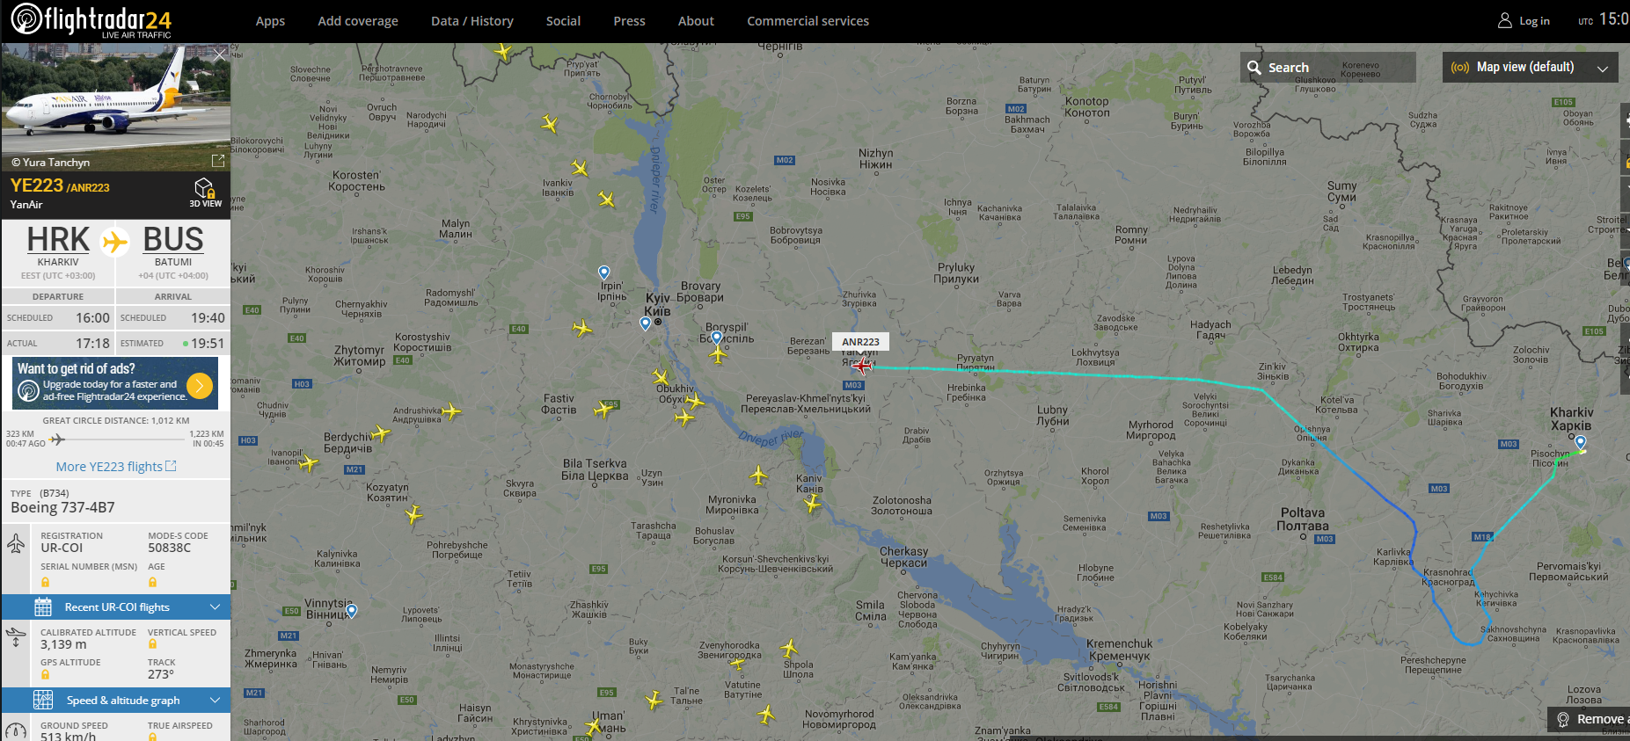Image resolution: width=1630 pixels, height=741 pixels.
Task: Click the search magnifier icon
Action: [1254, 68]
